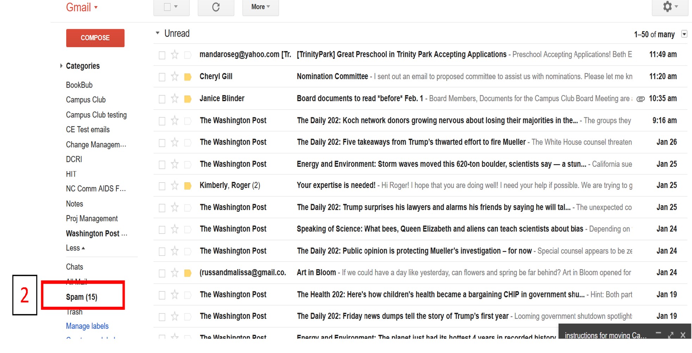The image size is (692, 353).
Task: Star the Public opinion Mueller email
Action: [175, 251]
